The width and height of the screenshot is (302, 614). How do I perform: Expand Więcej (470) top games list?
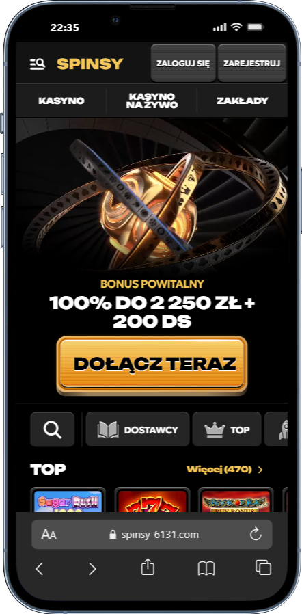click(x=225, y=469)
